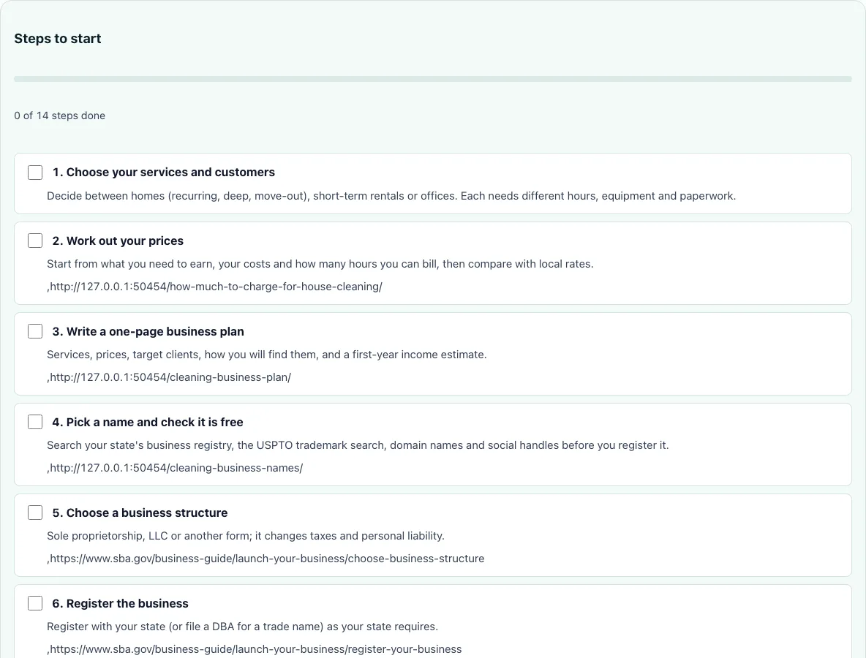Visit the cleaning-business-names link
The width and height of the screenshot is (866, 658).
pos(176,468)
